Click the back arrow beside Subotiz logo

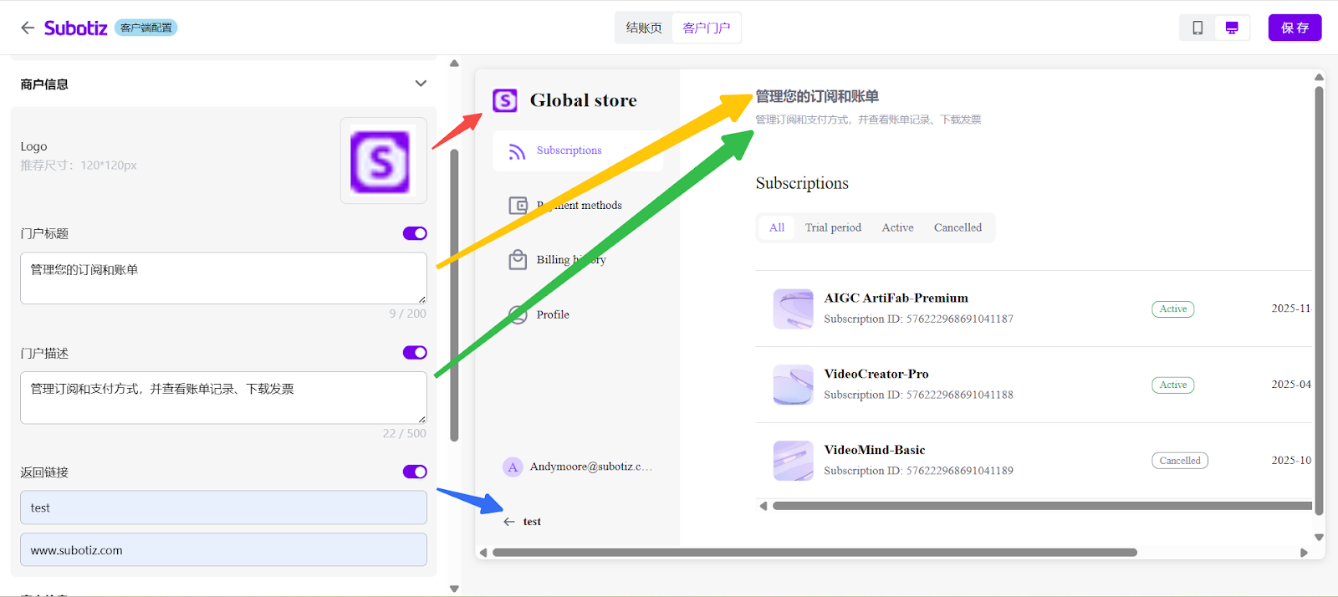(x=28, y=28)
